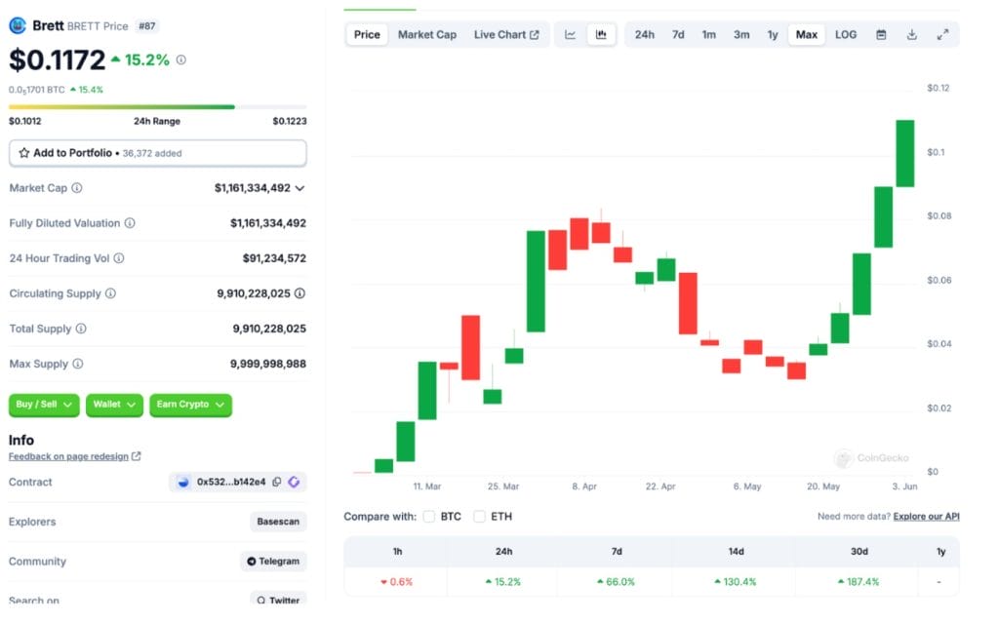Click the tallest green candle near 3. Jun

click(904, 153)
